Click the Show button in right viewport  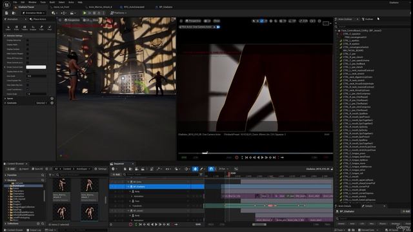pos(217,21)
